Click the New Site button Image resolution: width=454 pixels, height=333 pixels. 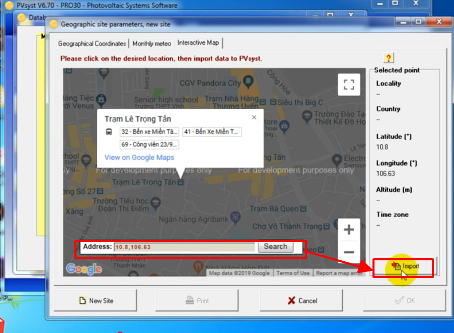coord(96,300)
